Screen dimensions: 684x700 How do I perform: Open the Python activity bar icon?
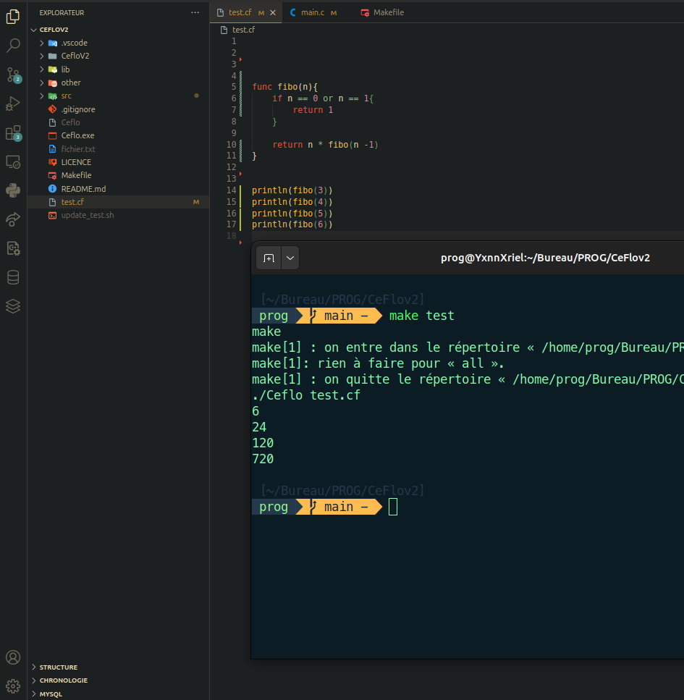pos(13,190)
